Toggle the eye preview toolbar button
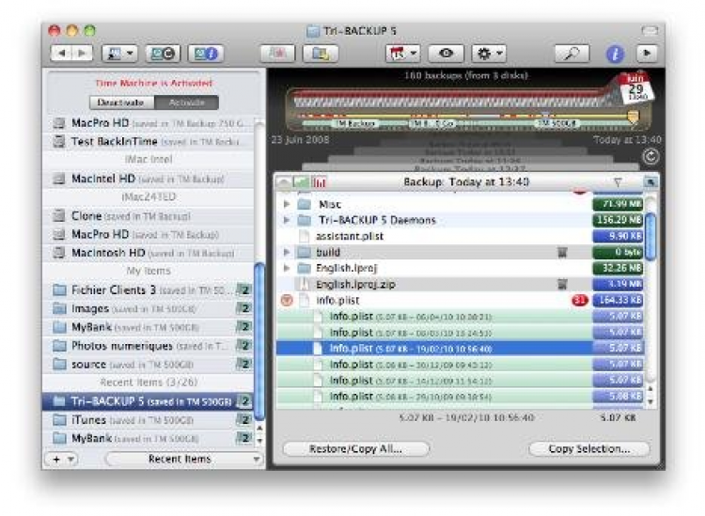Image resolution: width=705 pixels, height=516 pixels. 446,54
